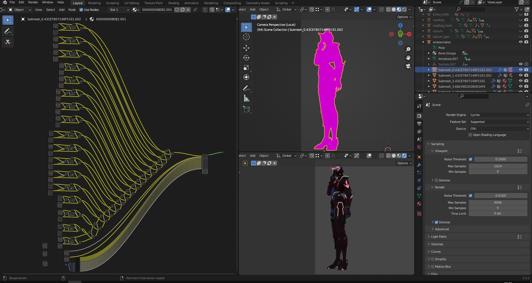
Task: Click the render Max Samples field
Action: point(498,203)
